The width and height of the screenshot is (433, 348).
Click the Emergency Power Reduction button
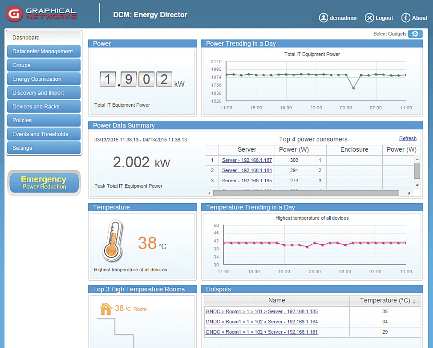[x=44, y=183]
